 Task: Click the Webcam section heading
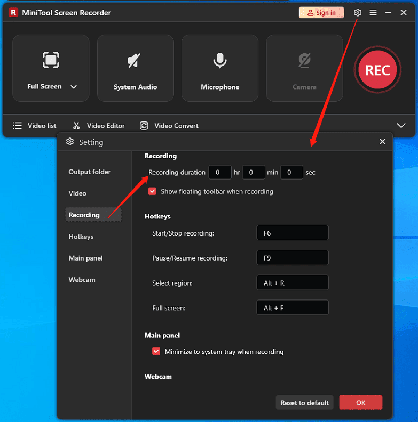[x=158, y=376]
